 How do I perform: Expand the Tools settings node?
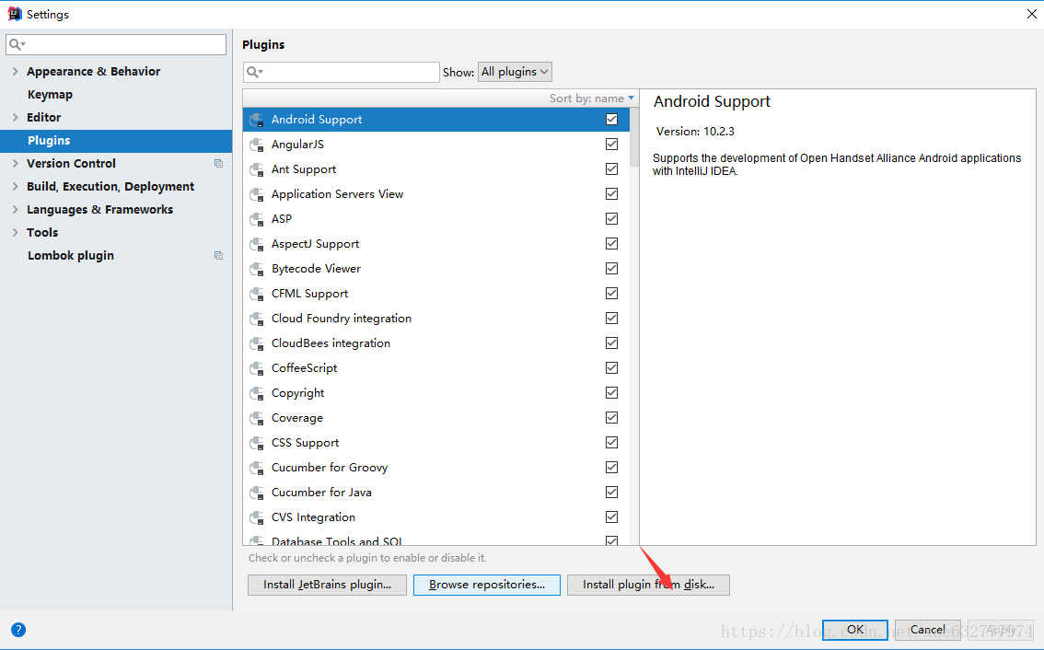pos(16,232)
